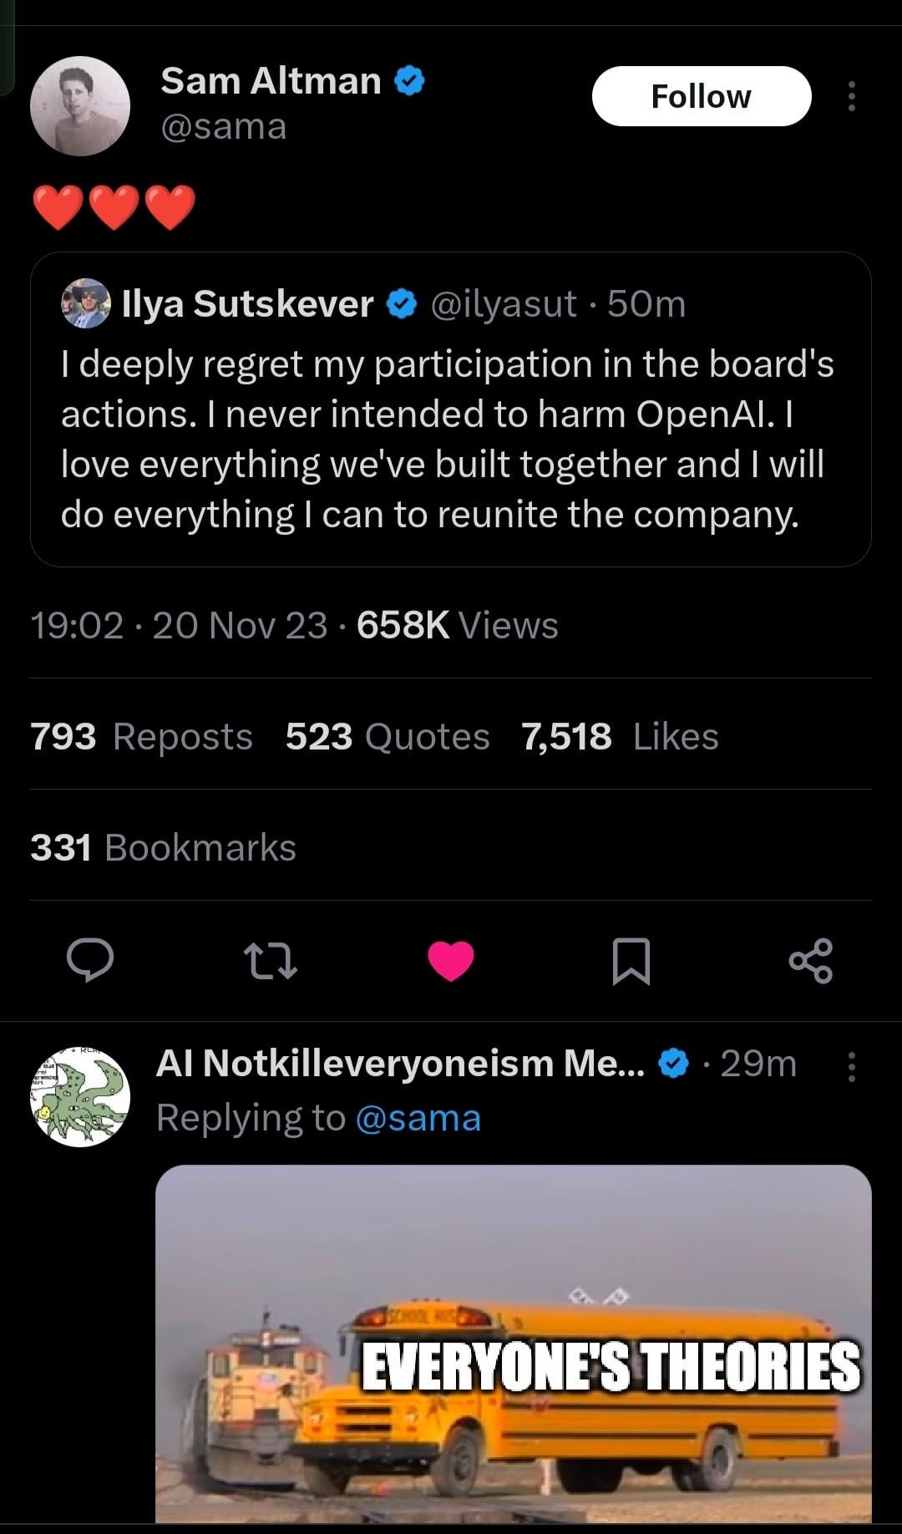The width and height of the screenshot is (902, 1534).
Task: Bookmark this tweet
Action: click(631, 961)
